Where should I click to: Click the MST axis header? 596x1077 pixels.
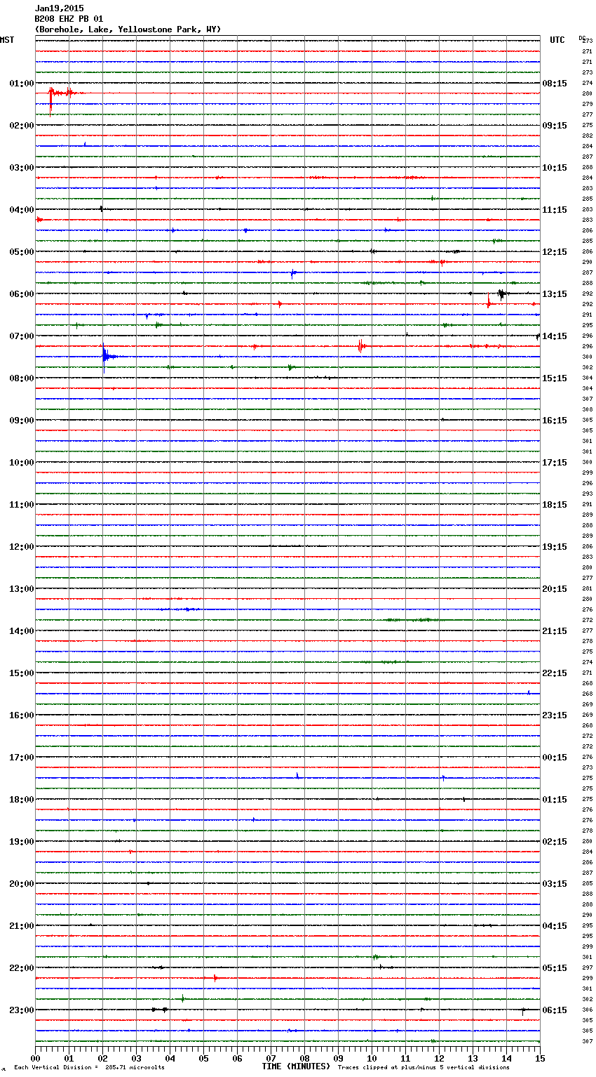7,40
